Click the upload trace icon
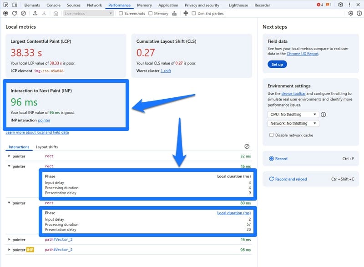 tap(35, 14)
